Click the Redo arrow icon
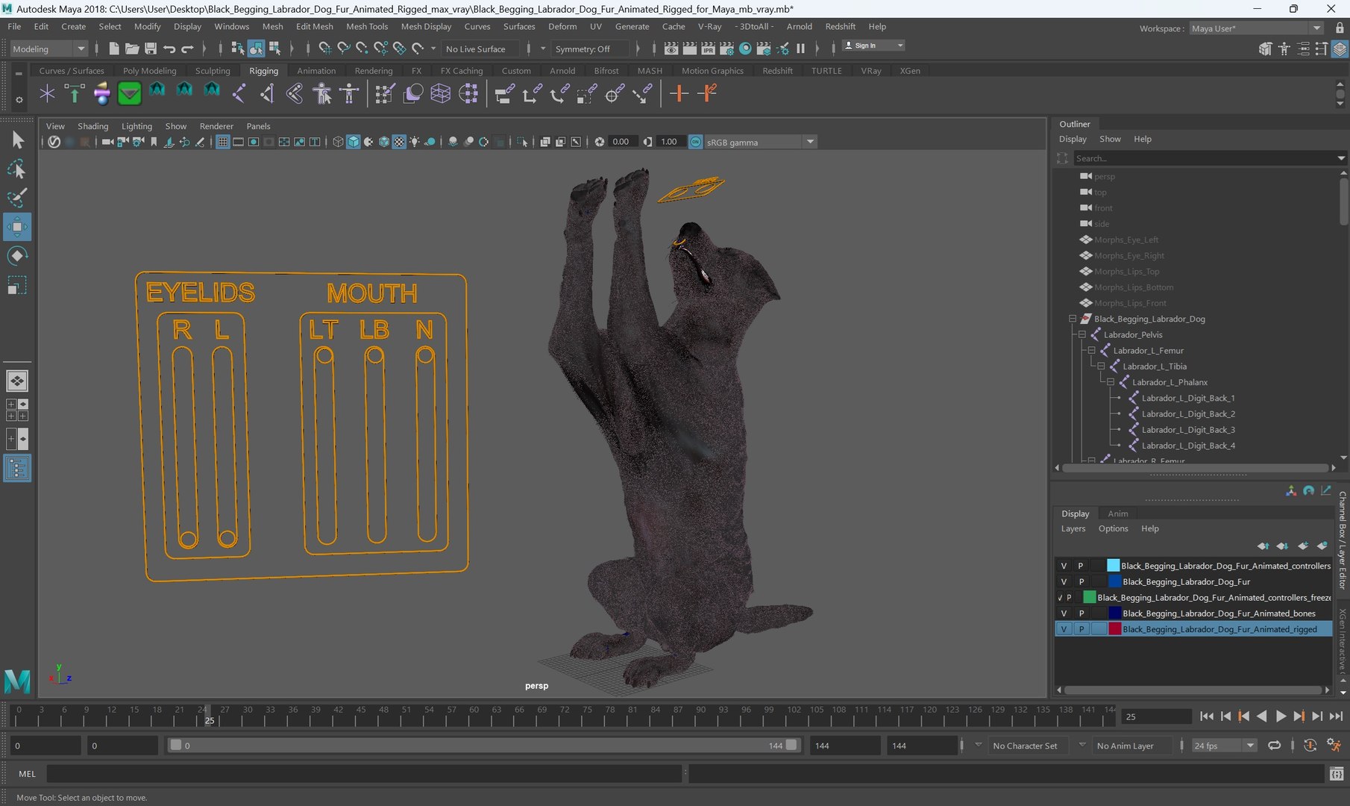The image size is (1350, 806). (187, 49)
